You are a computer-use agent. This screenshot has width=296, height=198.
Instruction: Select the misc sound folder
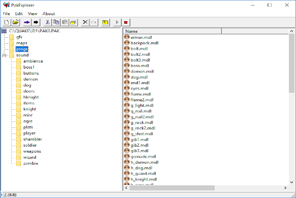tap(28, 115)
